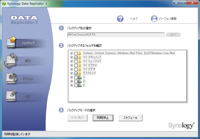
Task: Click the folder icon beside マイ ミュージック
Action: tap(80, 61)
